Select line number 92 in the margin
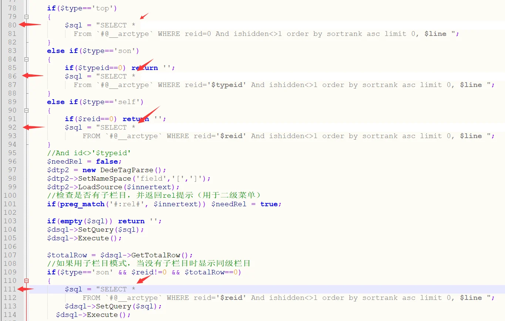This screenshot has height=321, width=505. [12, 127]
